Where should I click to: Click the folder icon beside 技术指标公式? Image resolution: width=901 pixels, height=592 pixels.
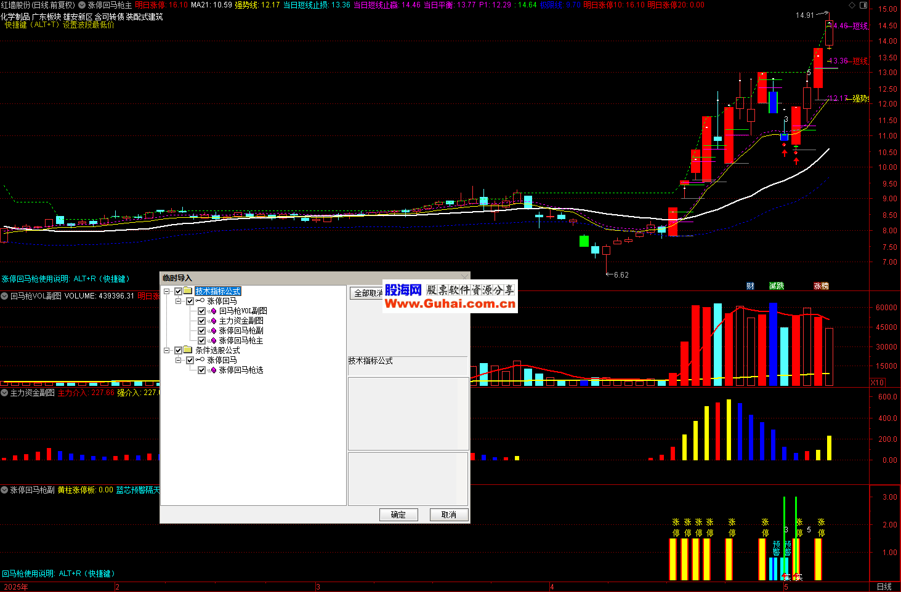[x=188, y=291]
